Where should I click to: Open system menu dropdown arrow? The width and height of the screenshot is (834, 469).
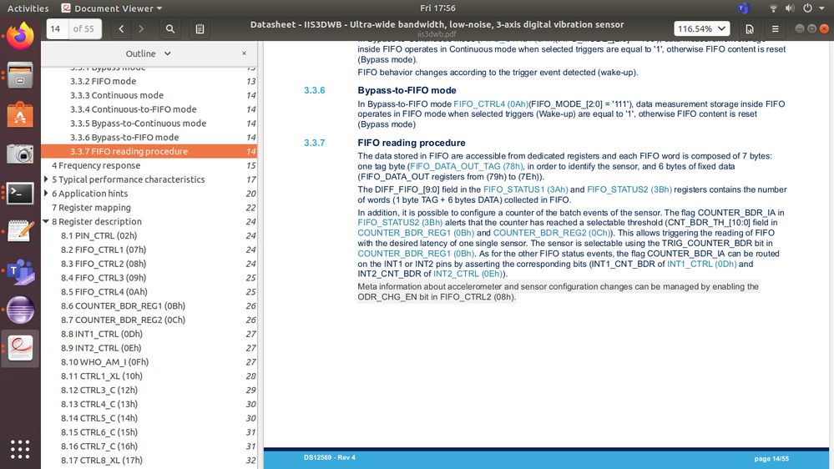tap(821, 8)
